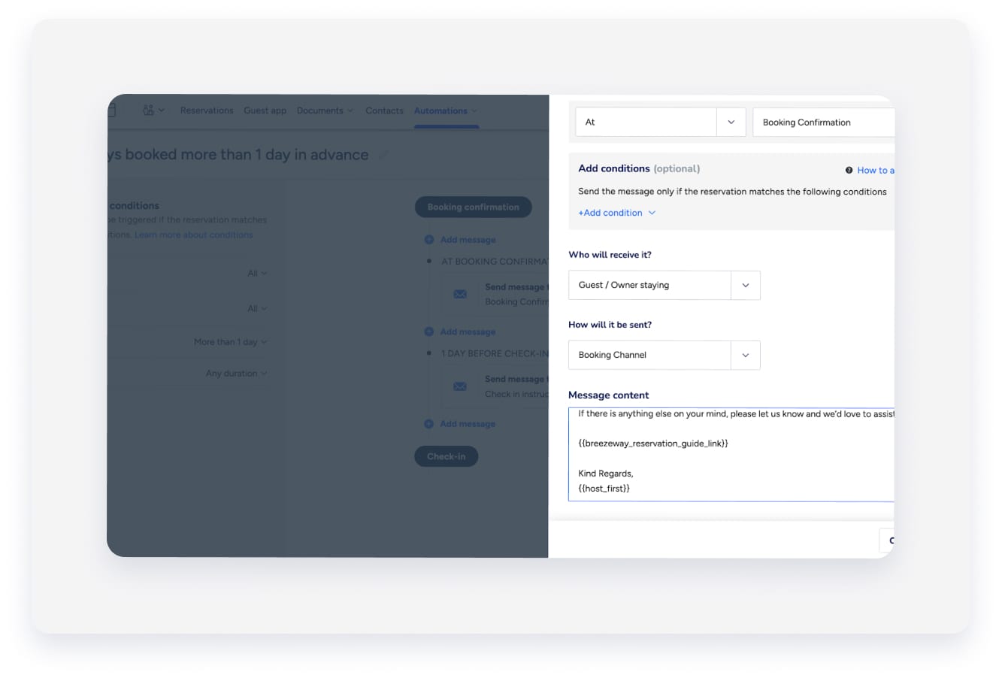This screenshot has width=1002, height=678.
Task: Open the More than 1 day dropdown
Action: (x=230, y=342)
